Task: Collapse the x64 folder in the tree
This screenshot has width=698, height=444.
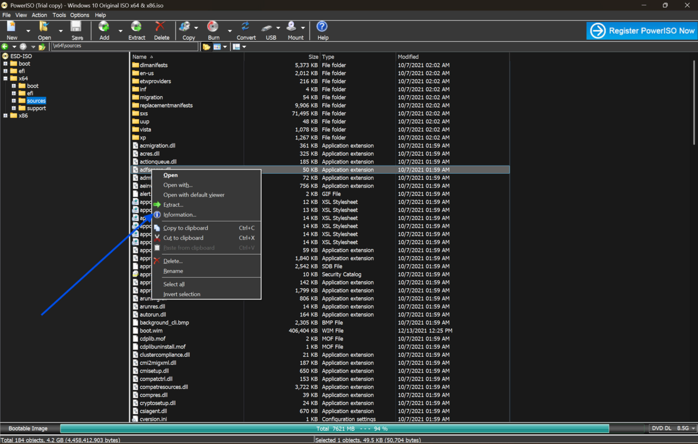Action: pos(5,78)
